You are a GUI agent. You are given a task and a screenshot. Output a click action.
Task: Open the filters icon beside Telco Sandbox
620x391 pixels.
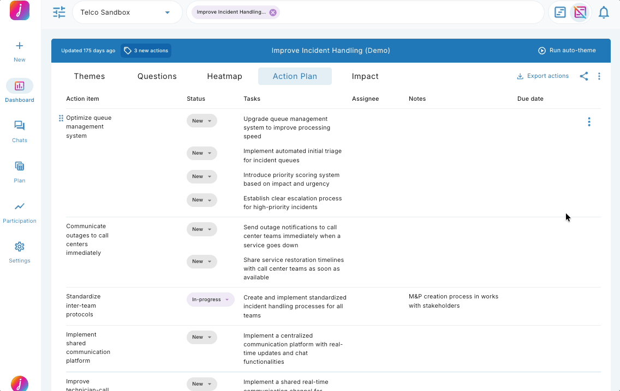[59, 12]
